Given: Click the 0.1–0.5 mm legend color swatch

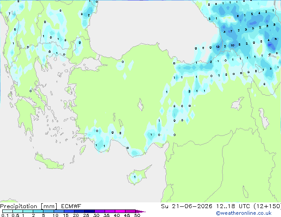Looking at the screenshot, I should point(8,211).
